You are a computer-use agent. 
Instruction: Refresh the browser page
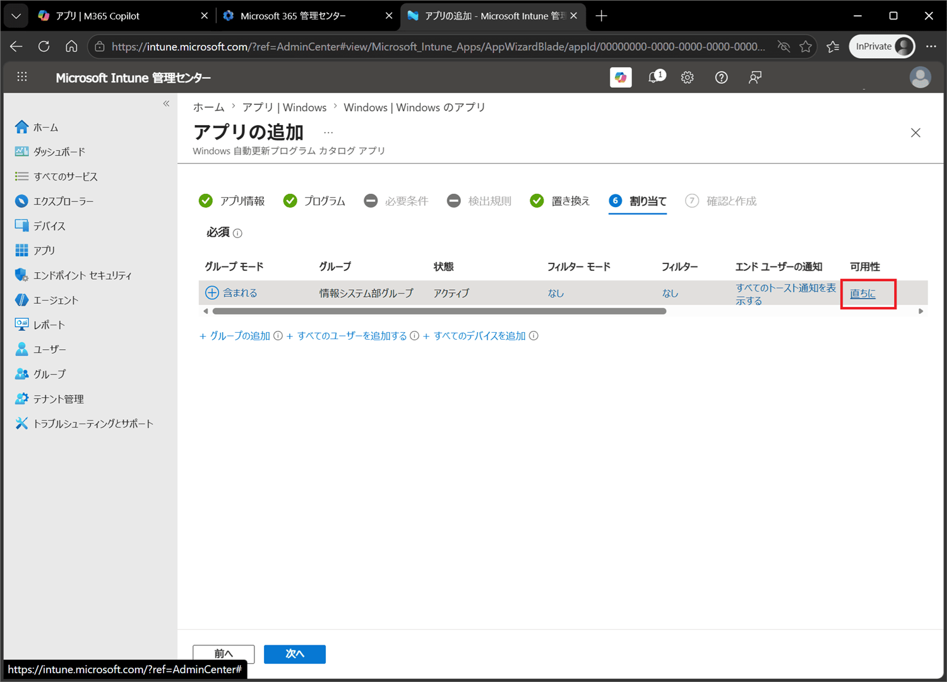pos(44,46)
